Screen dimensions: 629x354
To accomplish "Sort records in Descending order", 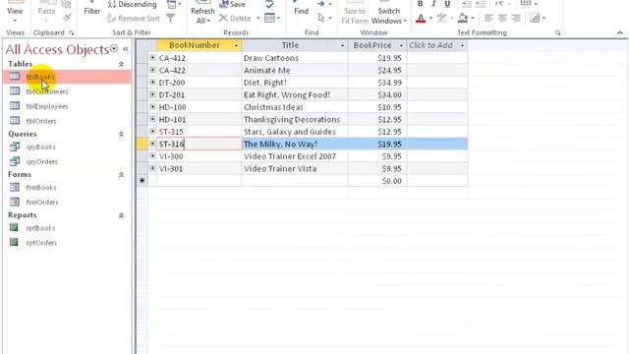I will [x=133, y=4].
